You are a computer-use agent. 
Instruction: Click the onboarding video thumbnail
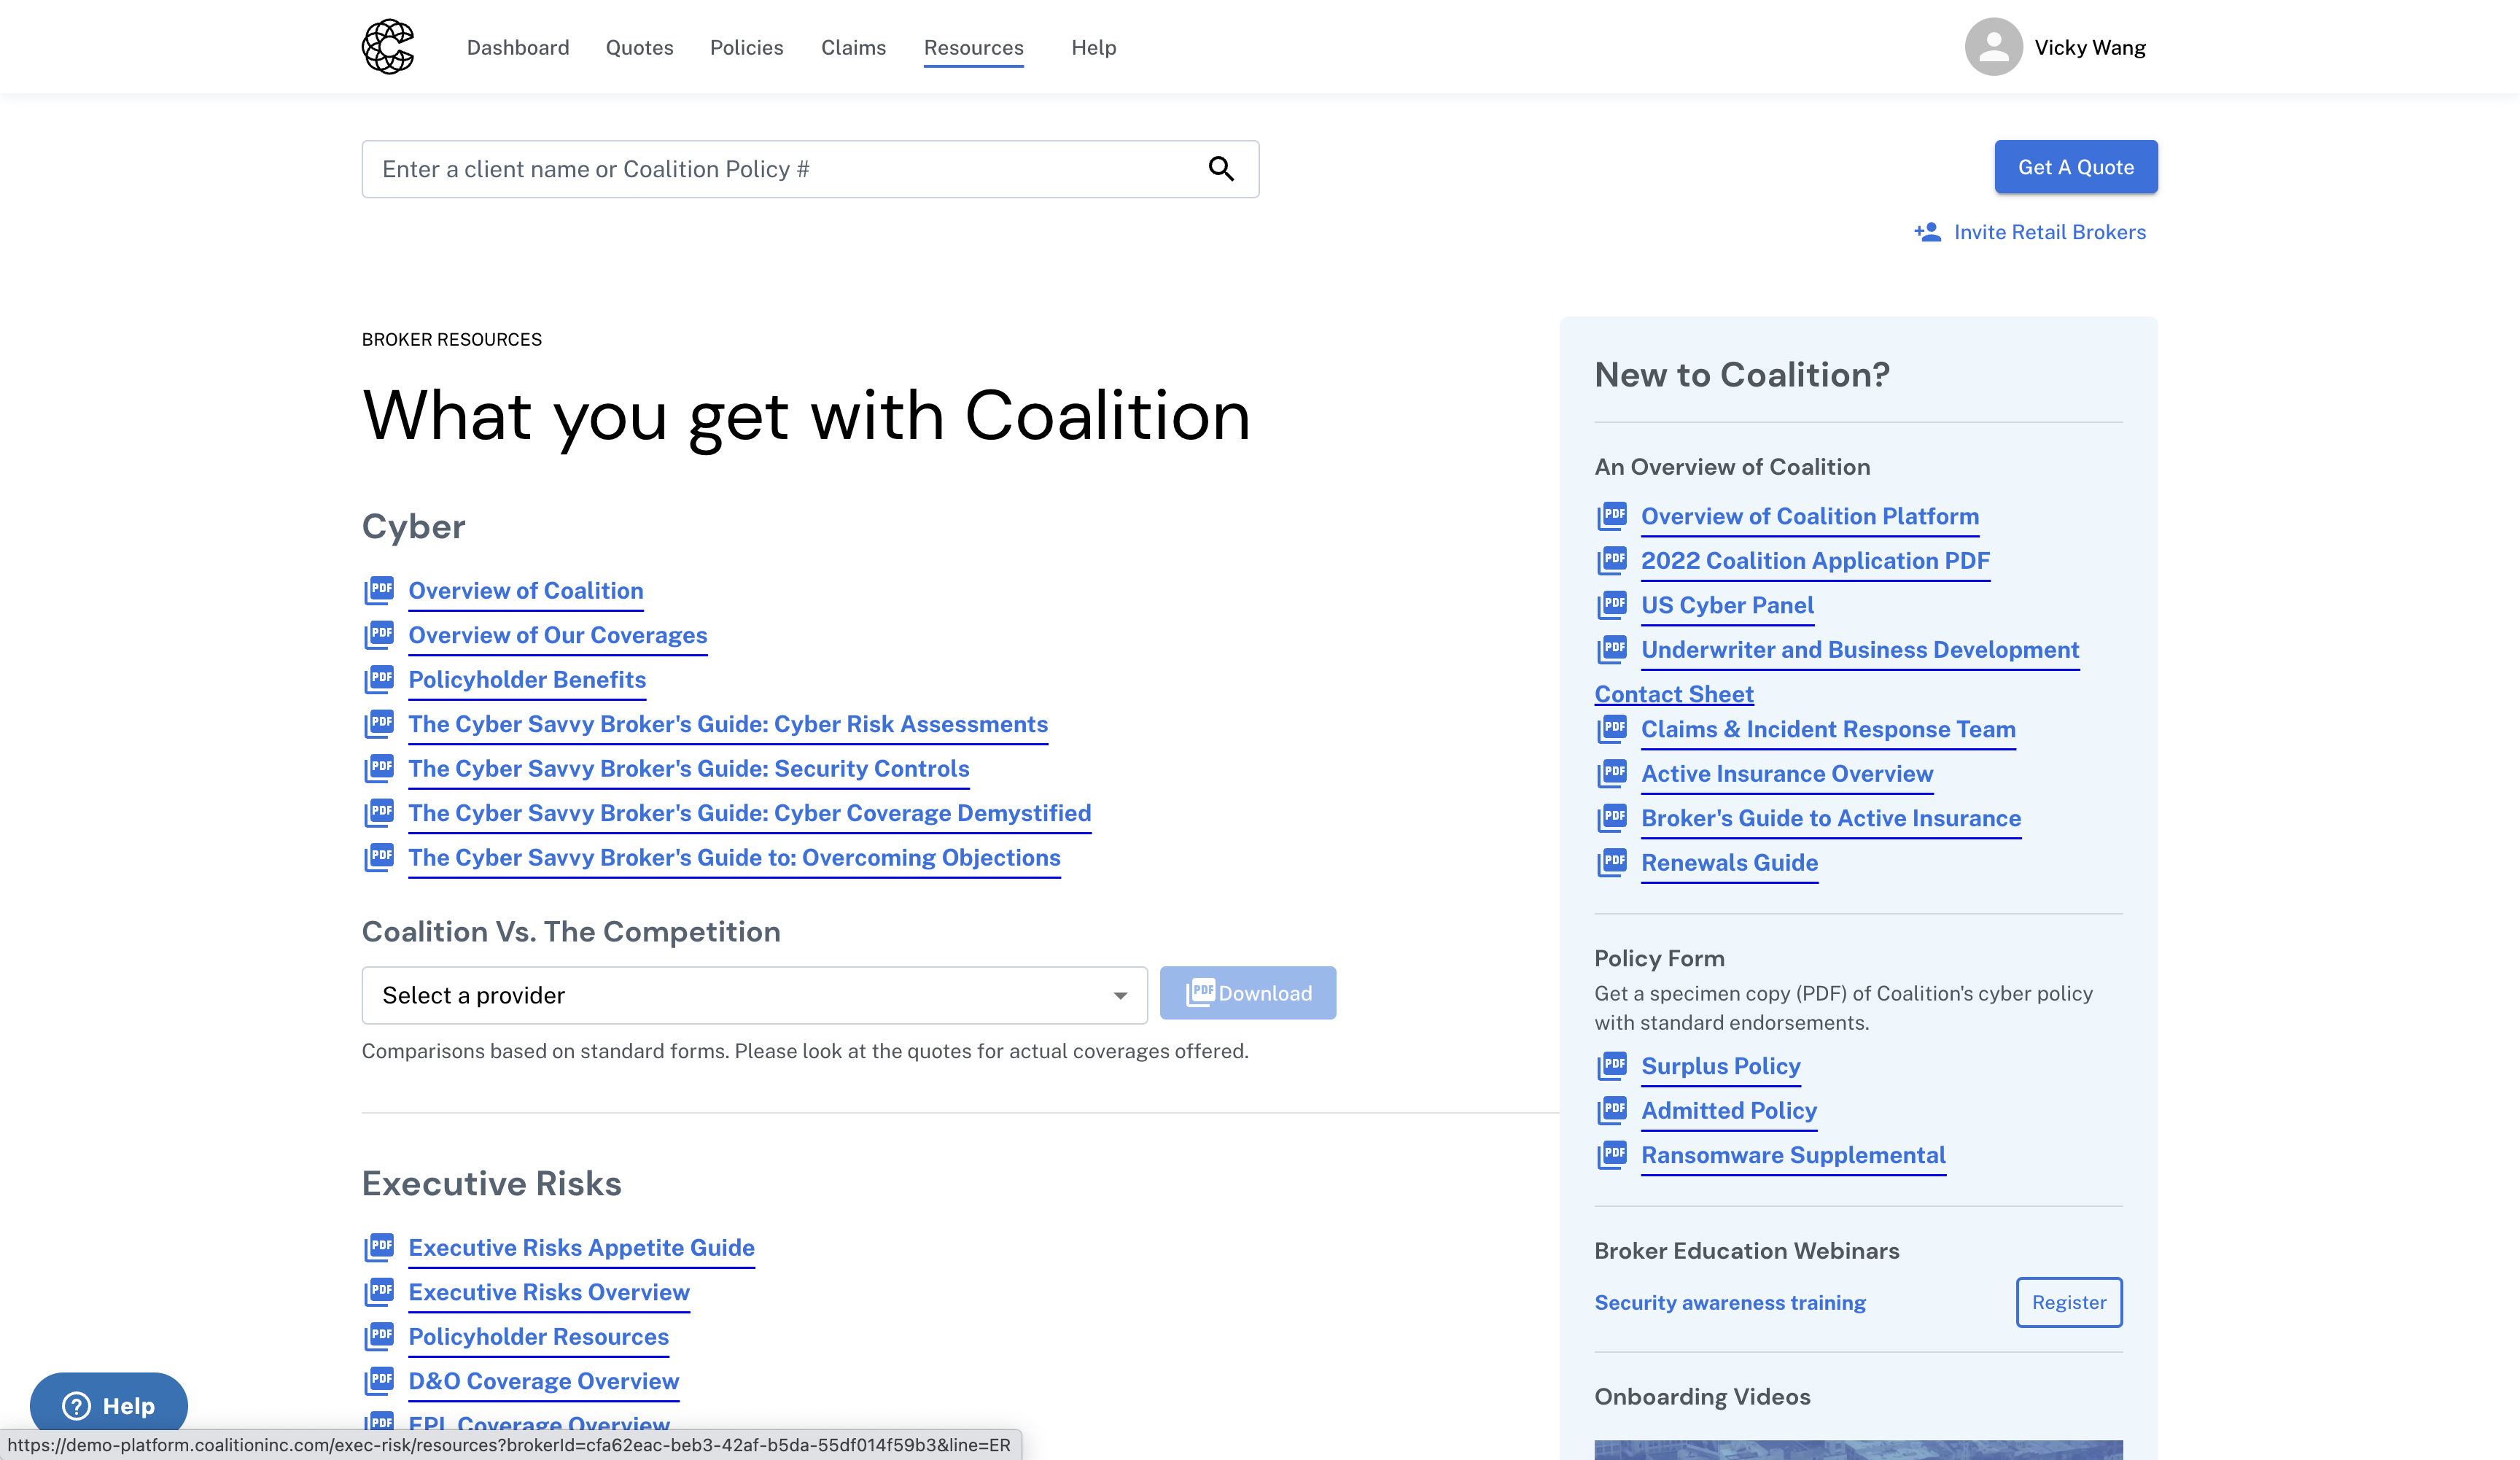pyautogui.click(x=1858, y=1449)
